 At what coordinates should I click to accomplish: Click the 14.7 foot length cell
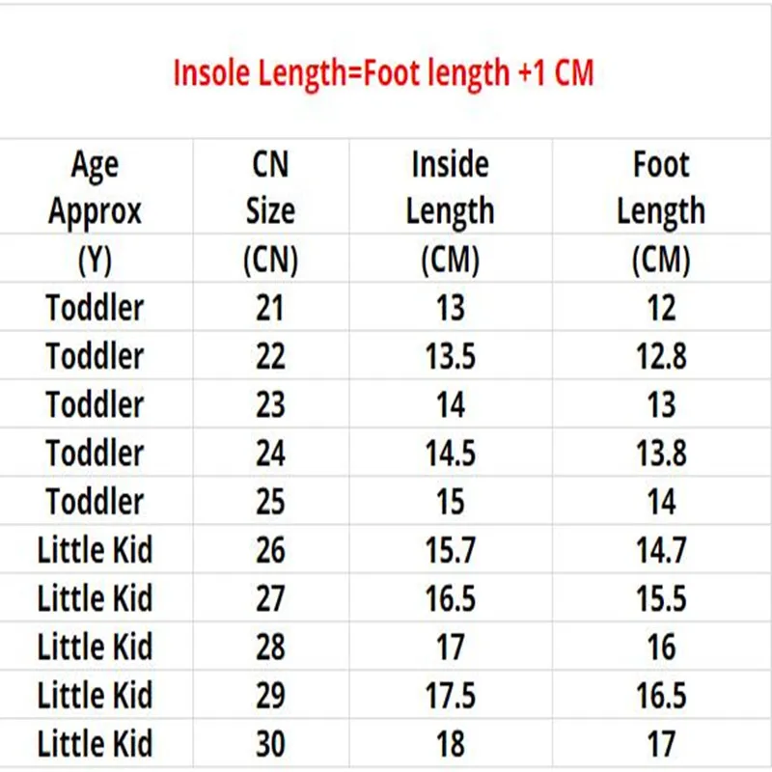click(x=661, y=550)
